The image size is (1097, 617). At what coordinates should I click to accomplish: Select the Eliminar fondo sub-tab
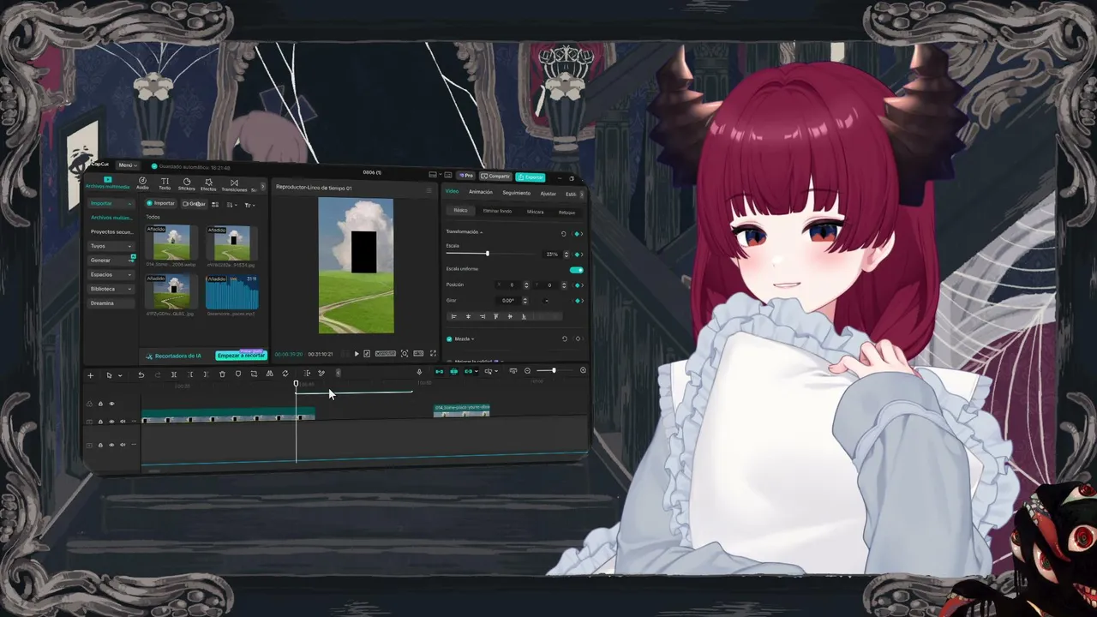click(x=497, y=211)
